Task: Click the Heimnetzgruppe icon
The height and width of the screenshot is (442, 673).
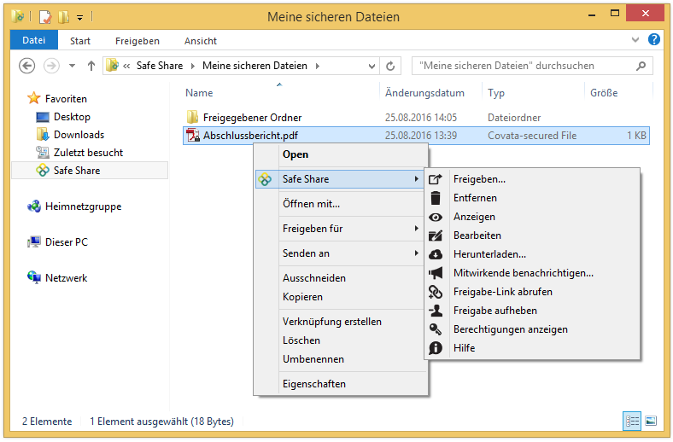Action: 34,206
